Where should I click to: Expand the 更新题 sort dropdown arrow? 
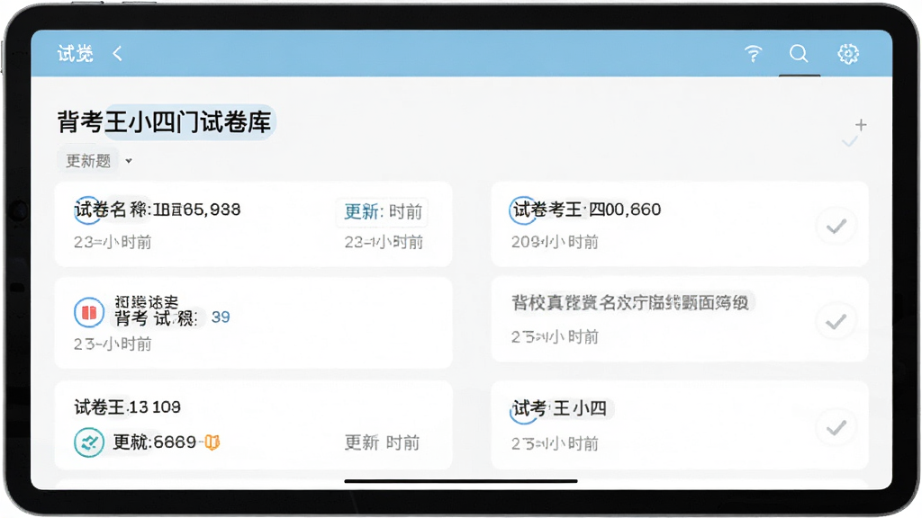tap(129, 161)
